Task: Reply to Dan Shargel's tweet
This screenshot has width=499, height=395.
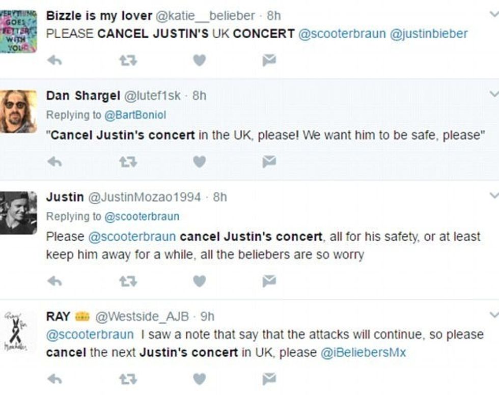Action: pos(54,162)
